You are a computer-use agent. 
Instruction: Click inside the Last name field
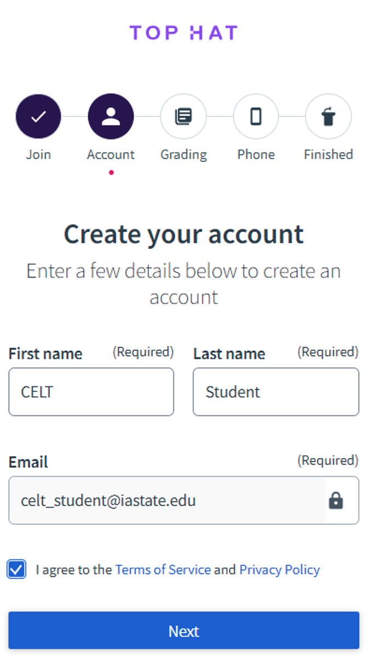pos(275,392)
